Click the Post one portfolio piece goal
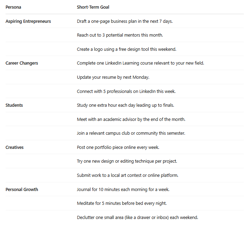Viewport: 249px width, 229px height. pos(118,147)
